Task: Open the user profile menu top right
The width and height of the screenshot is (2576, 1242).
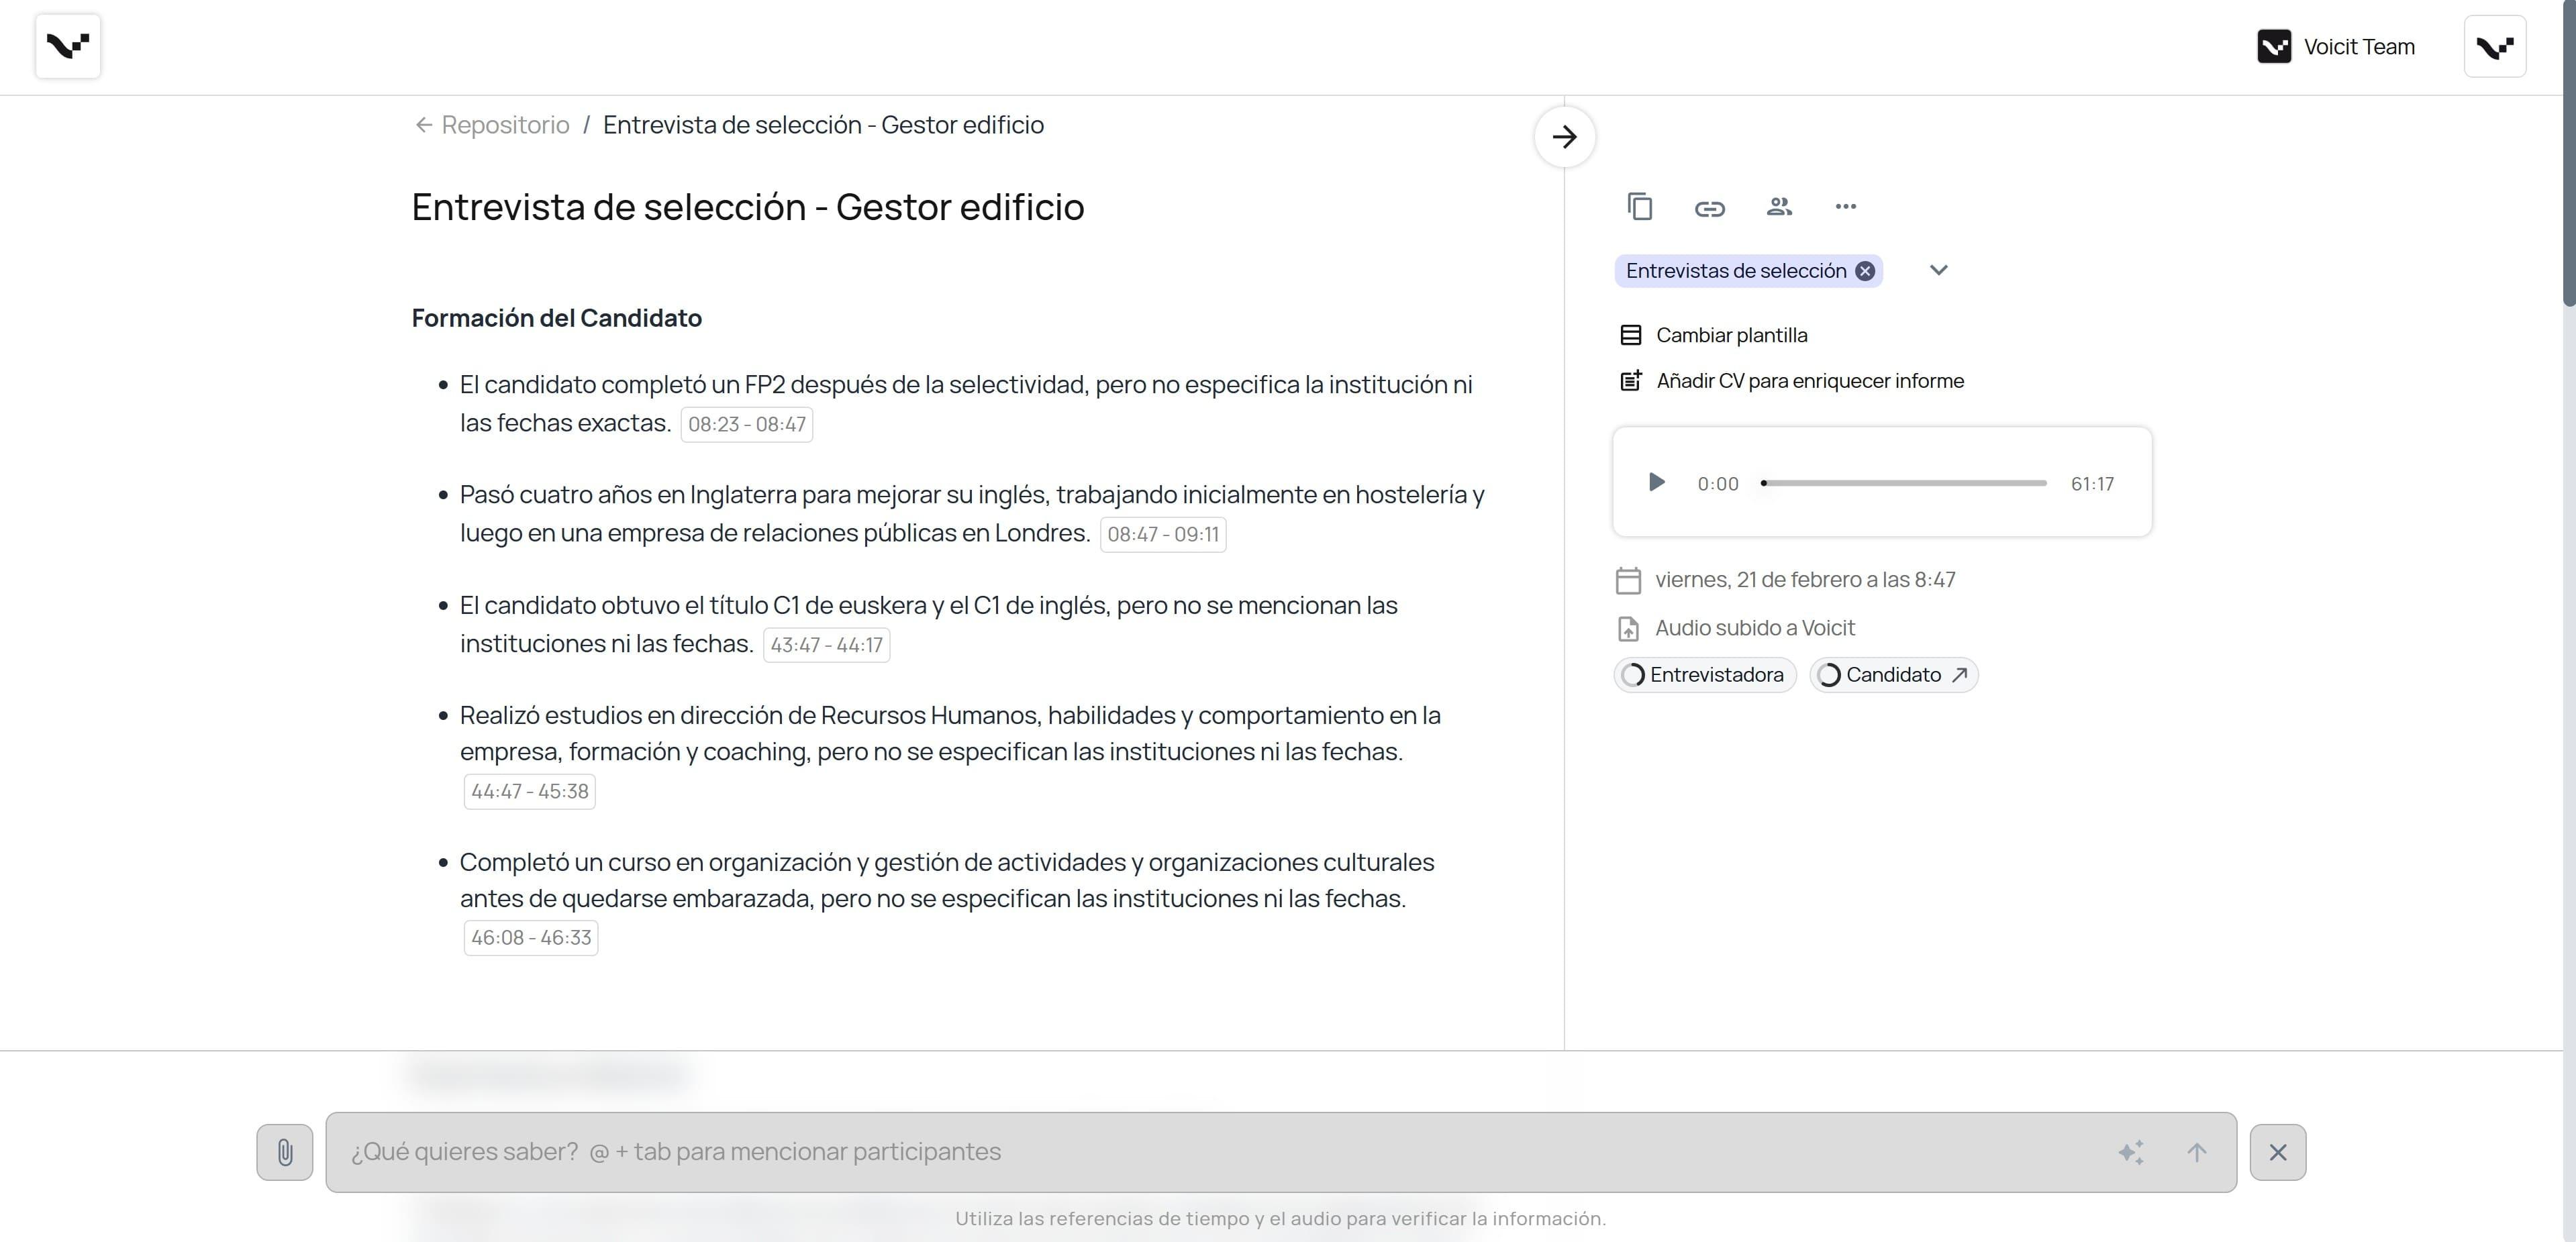Action: coord(2494,47)
